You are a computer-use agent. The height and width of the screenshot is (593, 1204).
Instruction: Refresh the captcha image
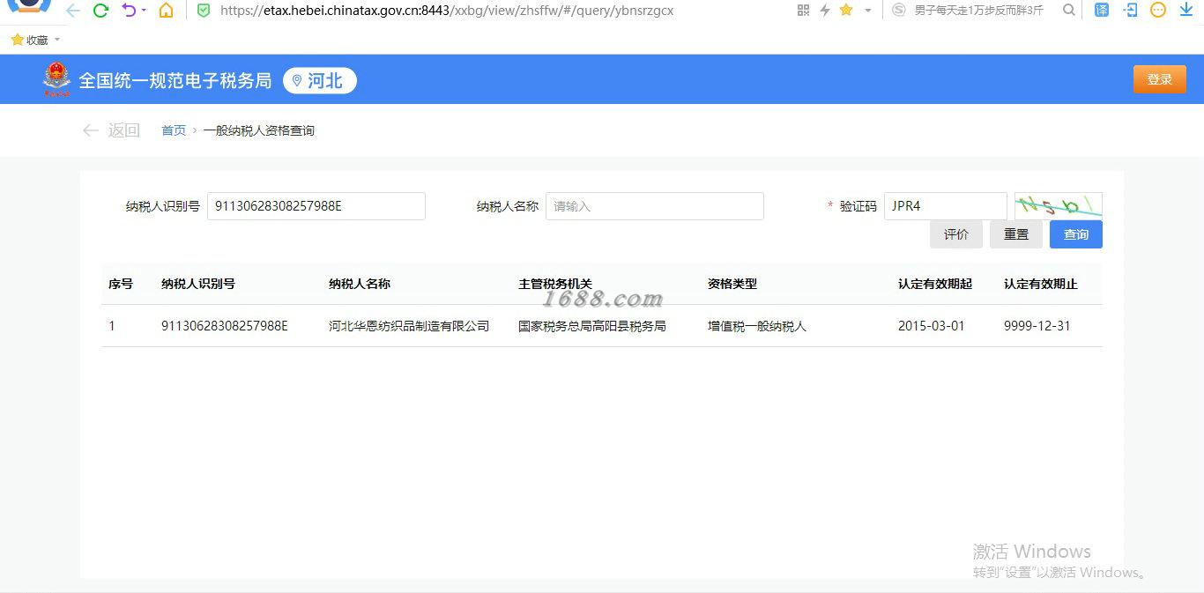pyautogui.click(x=1059, y=206)
